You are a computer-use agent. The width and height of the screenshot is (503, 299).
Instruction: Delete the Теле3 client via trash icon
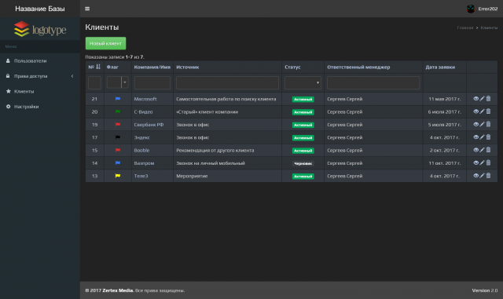tap(488, 176)
